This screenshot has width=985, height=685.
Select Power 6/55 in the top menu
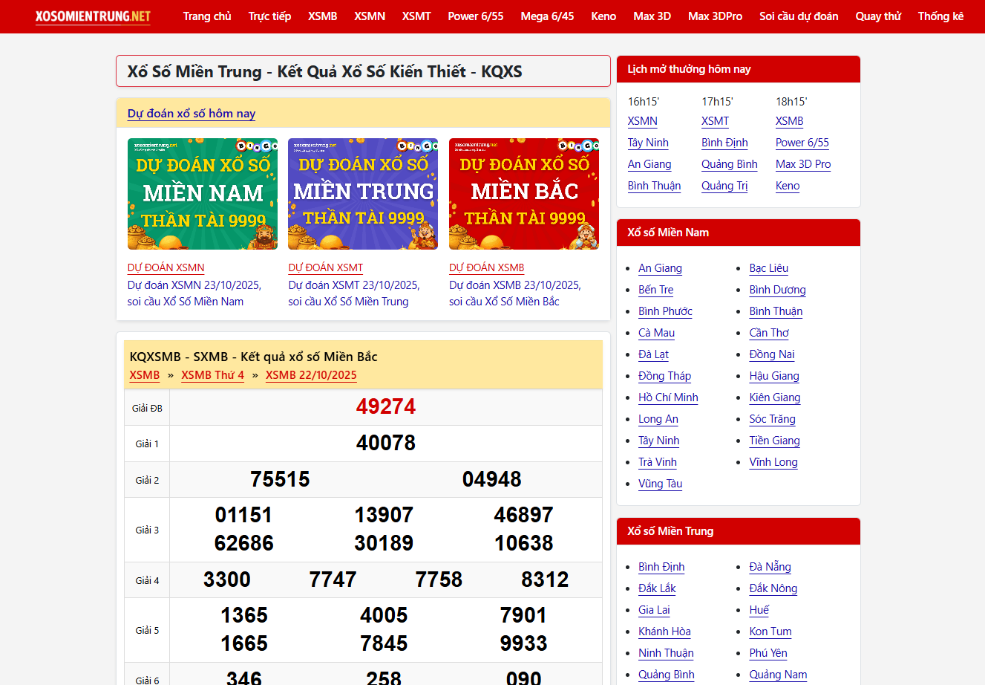(x=475, y=16)
